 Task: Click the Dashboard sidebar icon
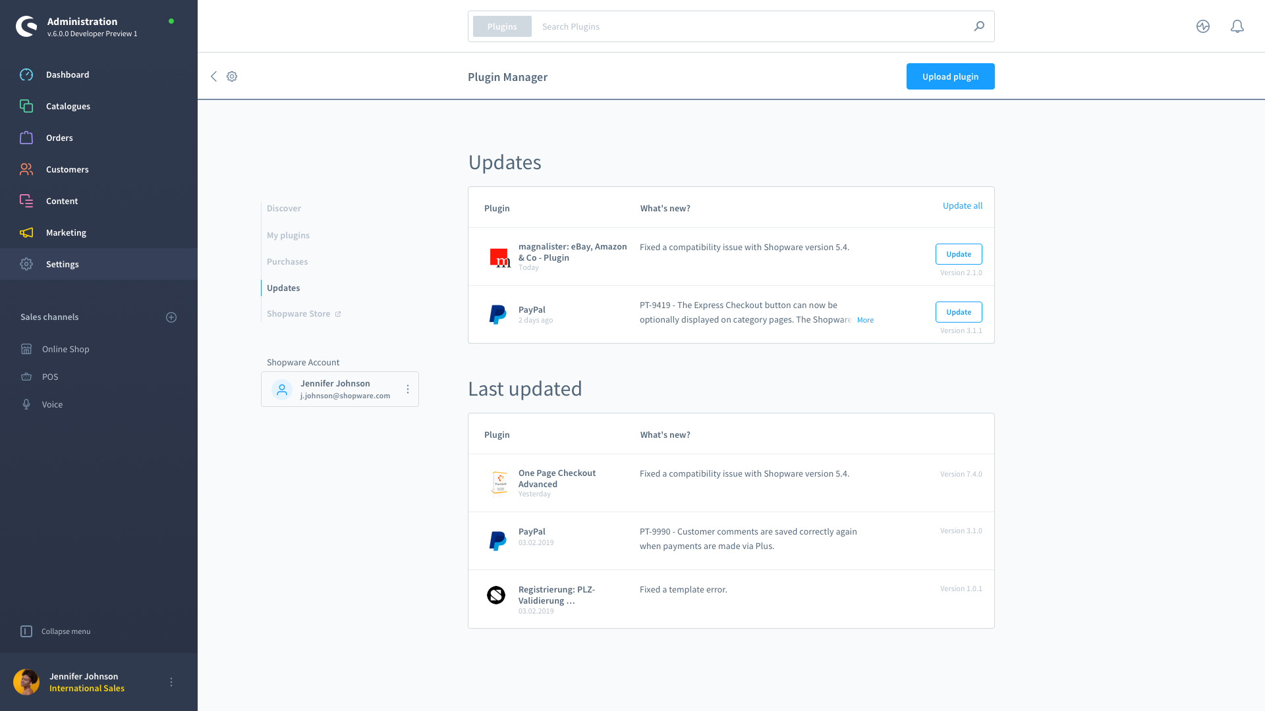coord(26,74)
